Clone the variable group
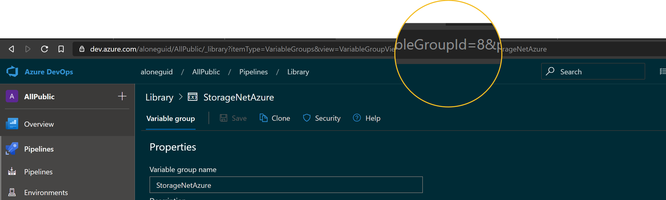 tap(275, 118)
